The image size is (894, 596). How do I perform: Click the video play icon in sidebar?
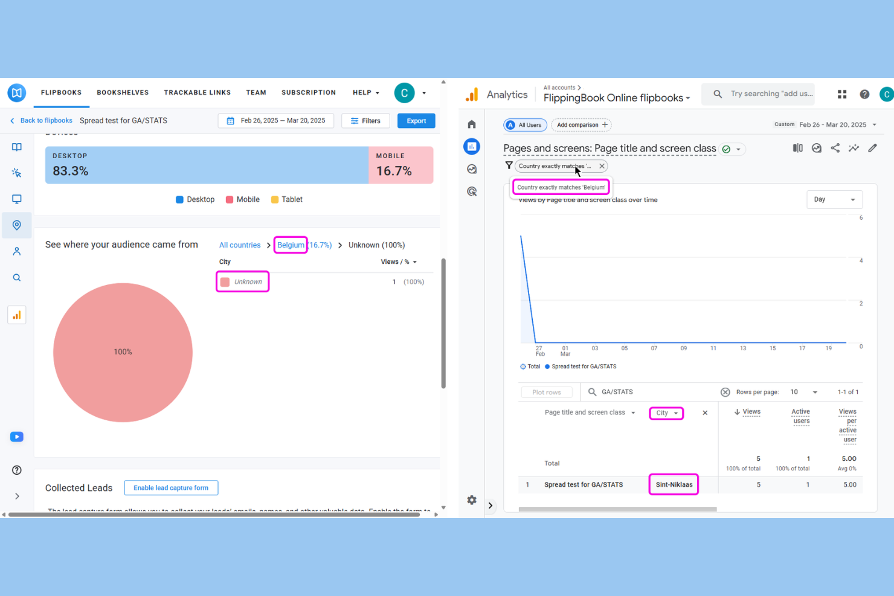click(x=17, y=437)
